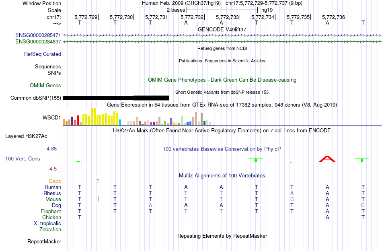Click the H3K27Ac Mark track title

coord(222,131)
